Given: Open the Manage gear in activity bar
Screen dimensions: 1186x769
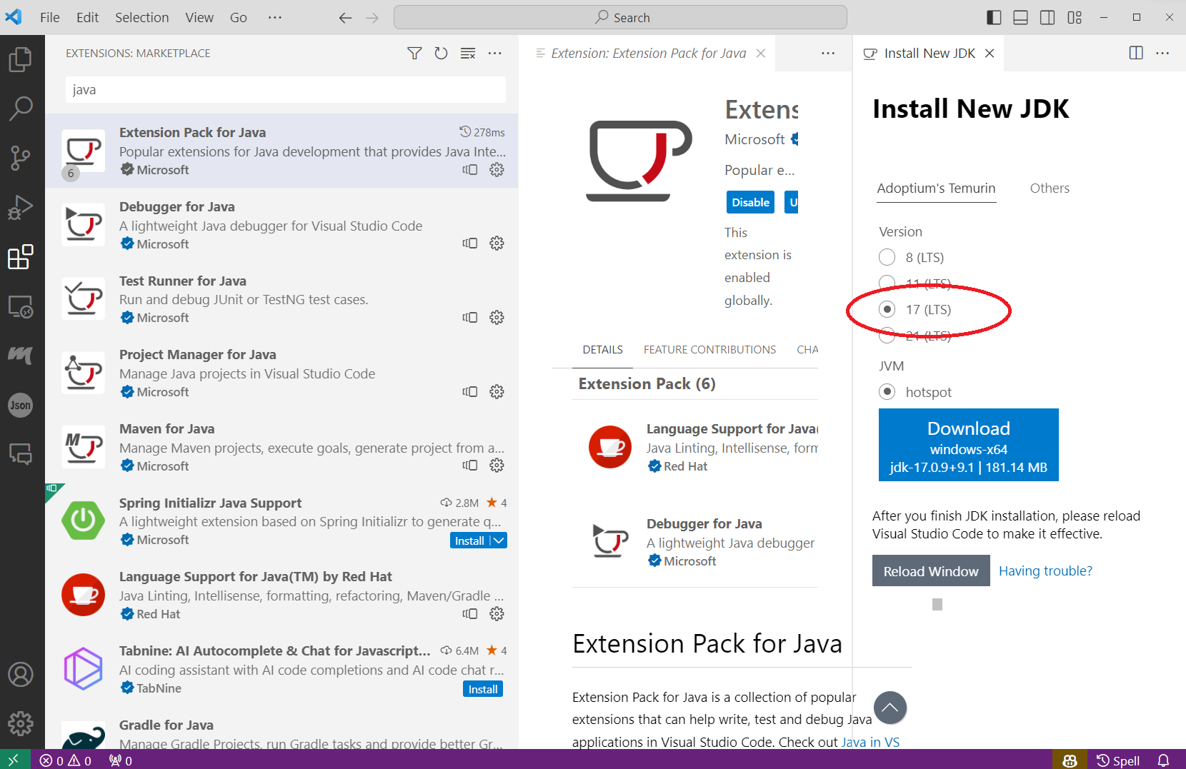Looking at the screenshot, I should [21, 723].
